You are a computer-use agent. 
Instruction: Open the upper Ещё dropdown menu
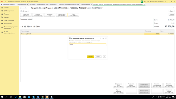171,11
